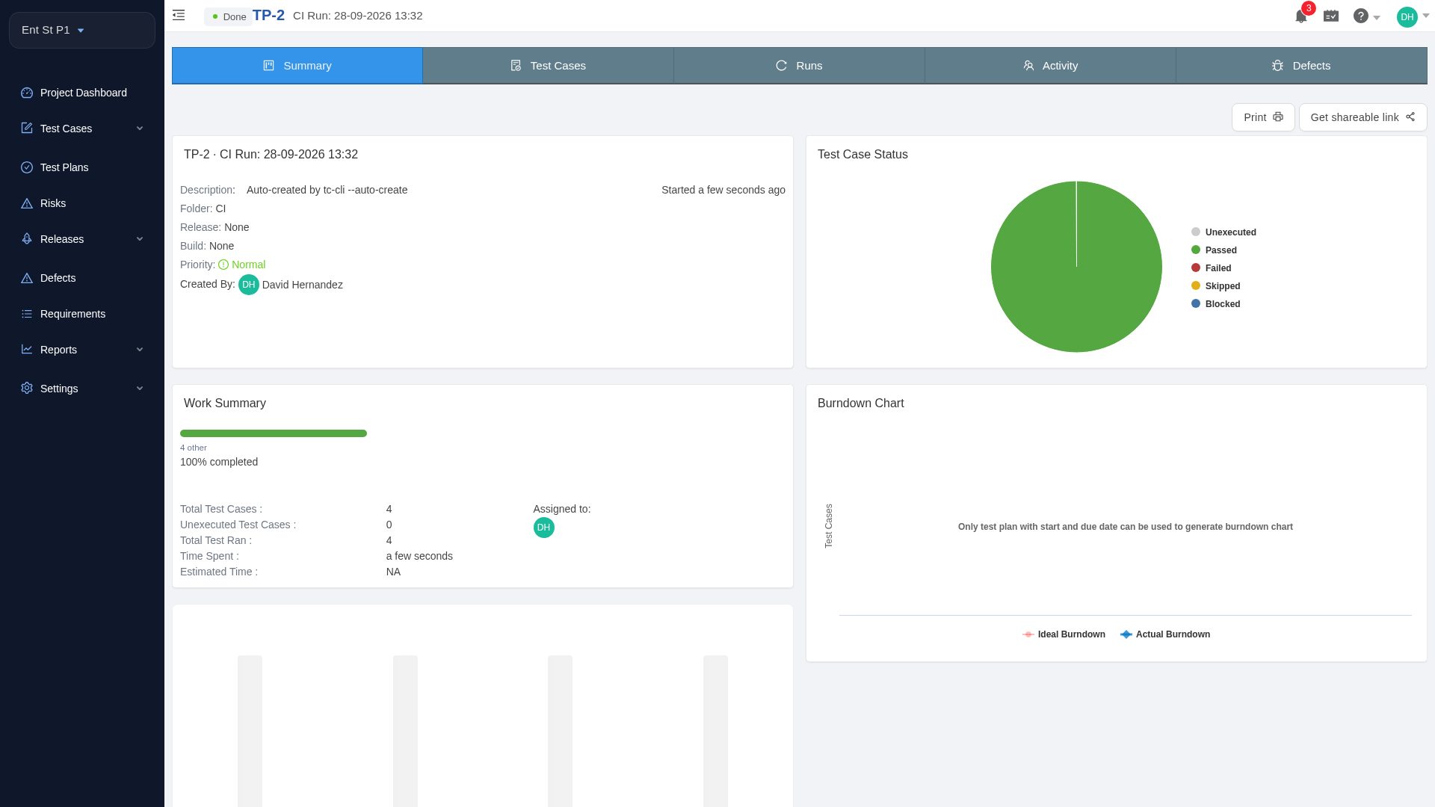Viewport: 1435px width, 807px height.
Task: Expand the Reports sidebar chevron
Action: (x=140, y=350)
